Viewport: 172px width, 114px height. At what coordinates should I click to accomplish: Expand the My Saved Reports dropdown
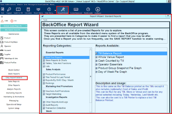[x=26, y=30]
